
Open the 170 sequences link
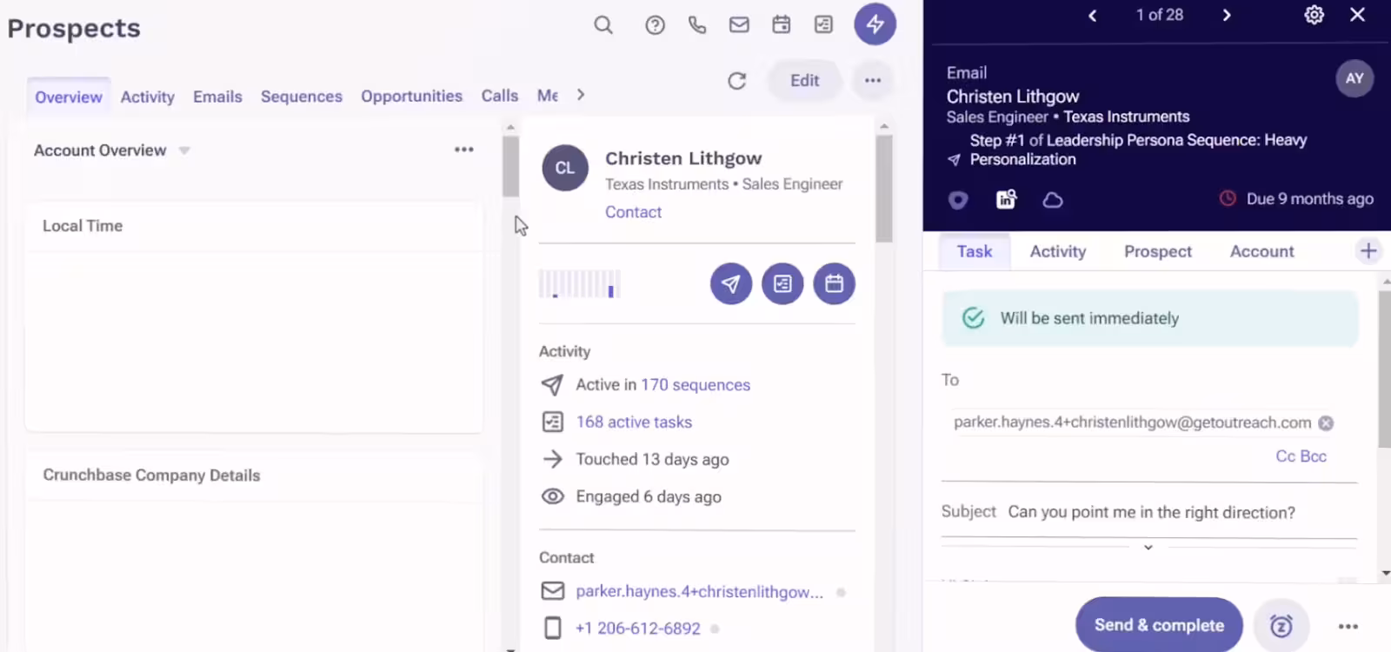tap(695, 385)
